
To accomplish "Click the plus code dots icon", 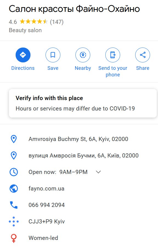I will click(14, 221).
